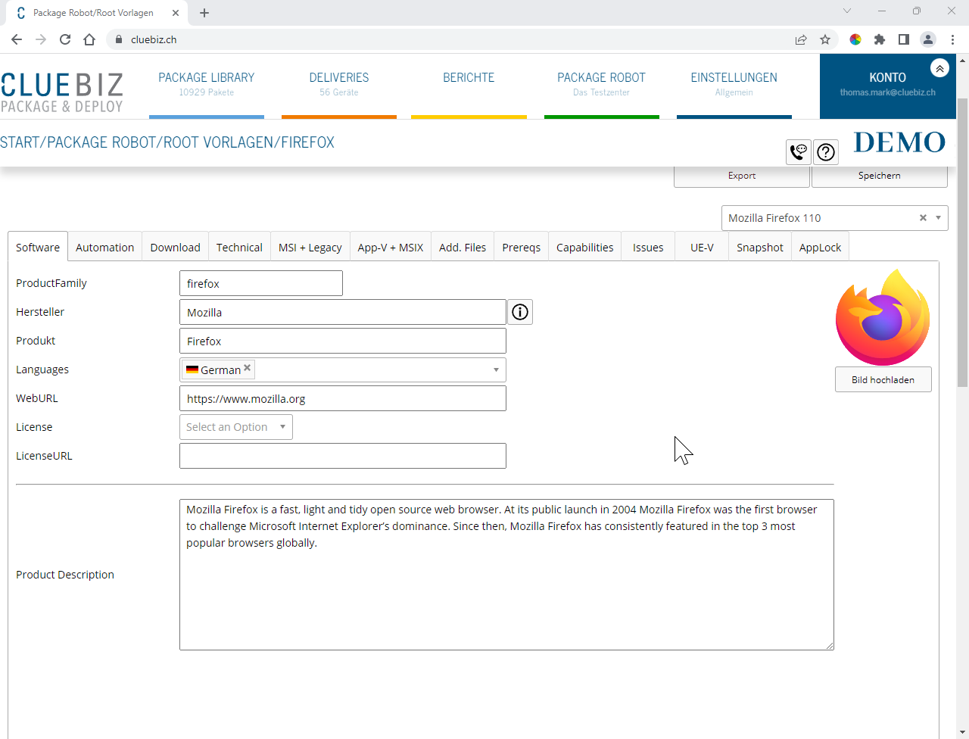
Task: Click into the Product Description textarea
Action: (x=506, y=575)
